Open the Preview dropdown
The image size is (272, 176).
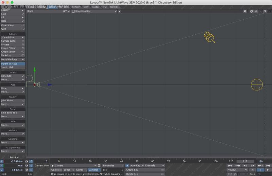coord(237,170)
